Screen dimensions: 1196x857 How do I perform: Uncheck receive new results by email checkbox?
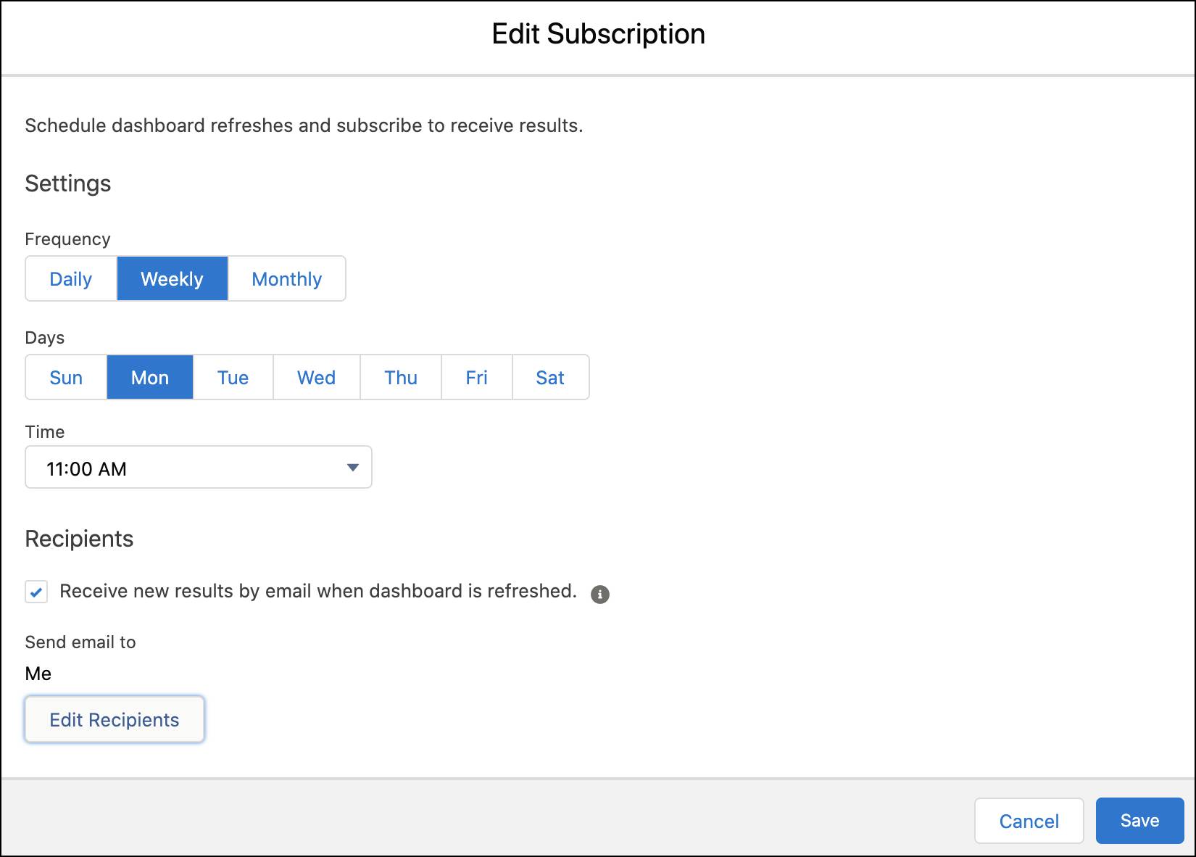pyautogui.click(x=36, y=592)
